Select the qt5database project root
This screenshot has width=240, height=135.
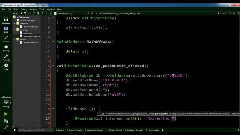coord(23,17)
